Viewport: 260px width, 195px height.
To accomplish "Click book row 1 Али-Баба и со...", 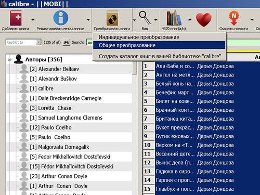I will (175, 66).
